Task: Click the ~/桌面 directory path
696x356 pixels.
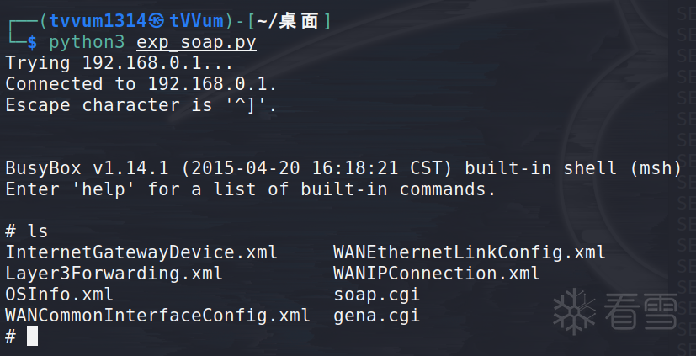Action: (288, 21)
